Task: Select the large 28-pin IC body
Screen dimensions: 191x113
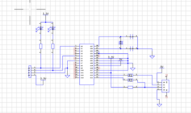Action: click(x=87, y=64)
